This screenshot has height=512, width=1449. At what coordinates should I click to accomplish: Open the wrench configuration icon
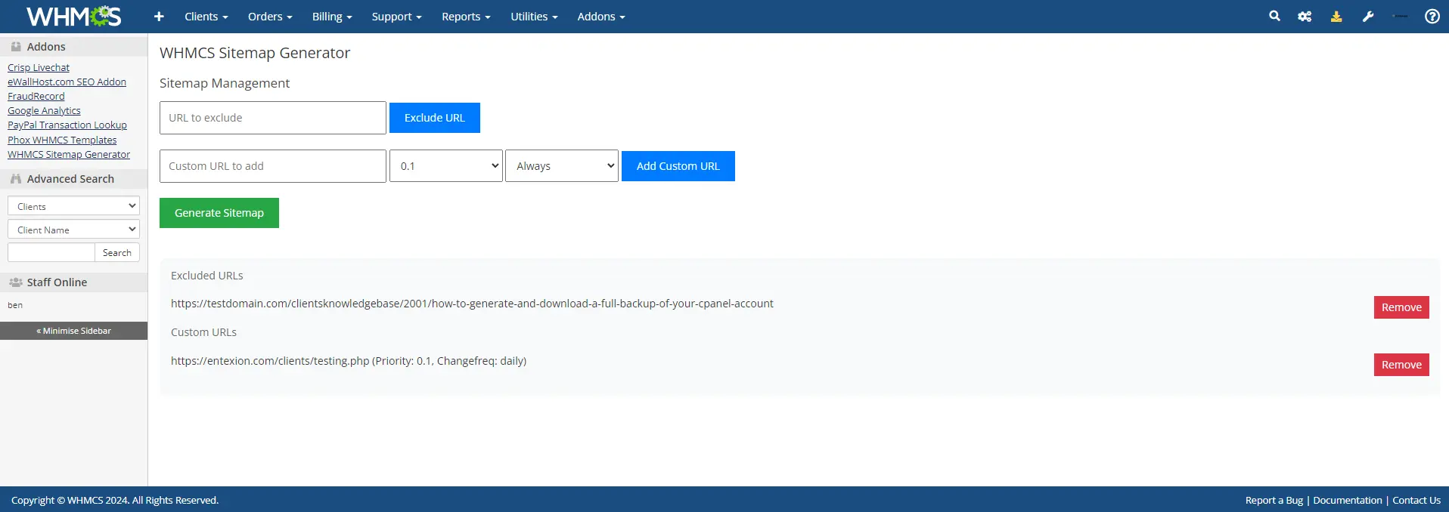coord(1368,16)
